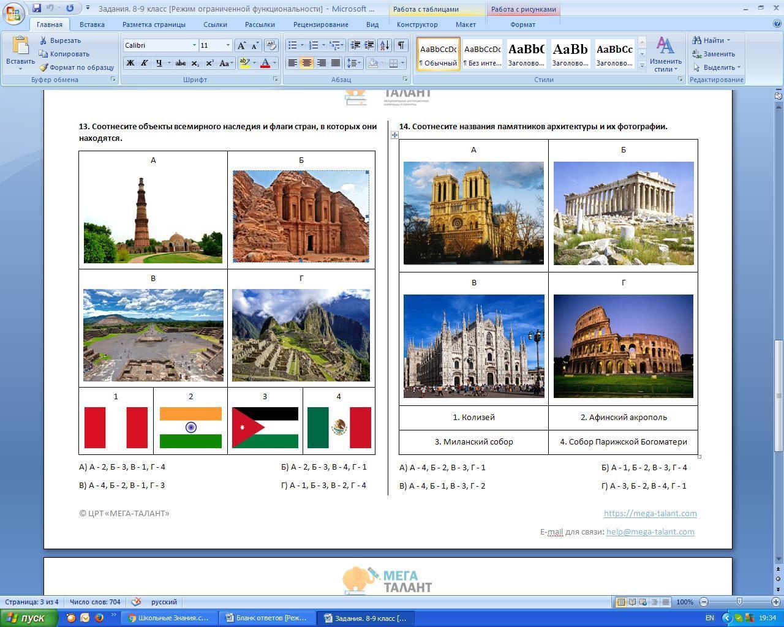Open the font size dropdown showing 11

[x=228, y=45]
